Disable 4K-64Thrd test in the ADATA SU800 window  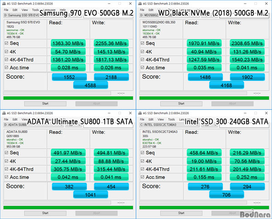tap(6, 169)
